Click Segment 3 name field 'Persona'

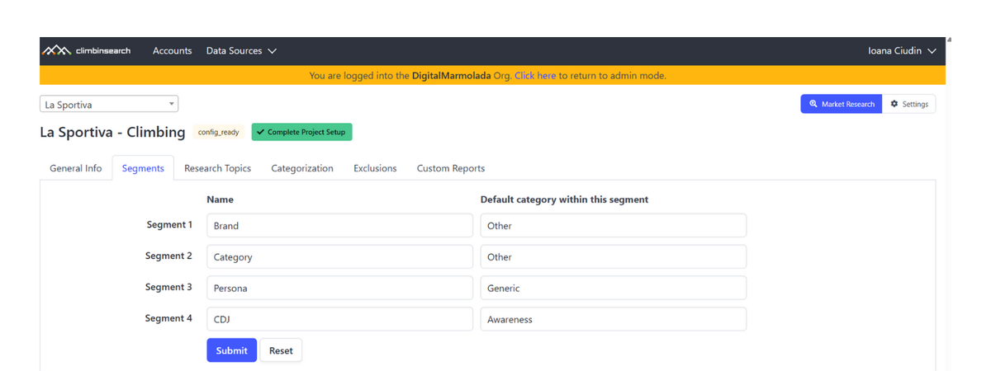(x=339, y=288)
